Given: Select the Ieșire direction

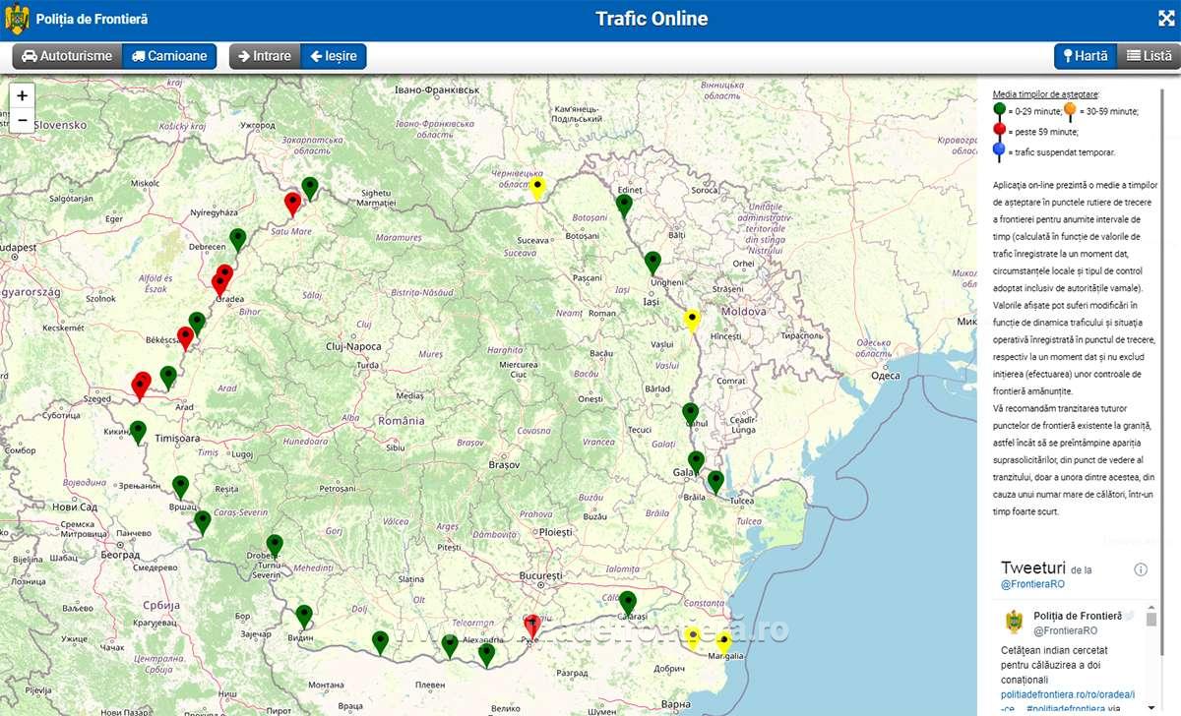Looking at the screenshot, I should click(x=333, y=56).
